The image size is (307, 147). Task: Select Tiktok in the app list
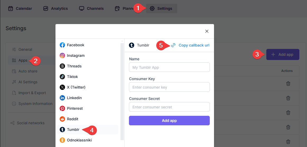[88, 77]
